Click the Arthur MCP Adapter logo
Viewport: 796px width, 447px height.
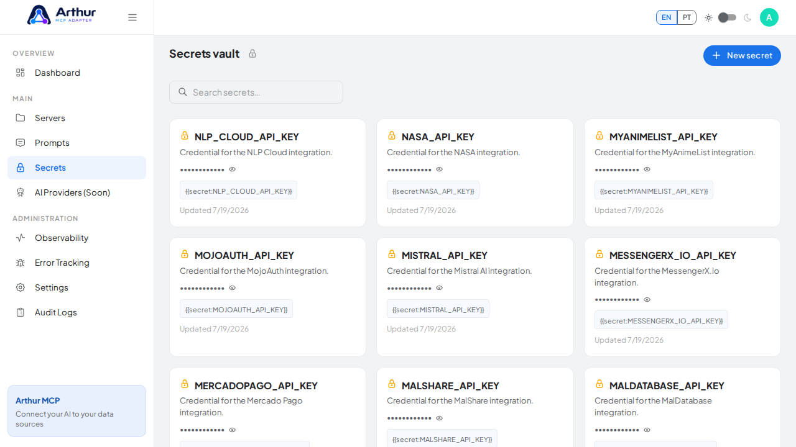(62, 15)
